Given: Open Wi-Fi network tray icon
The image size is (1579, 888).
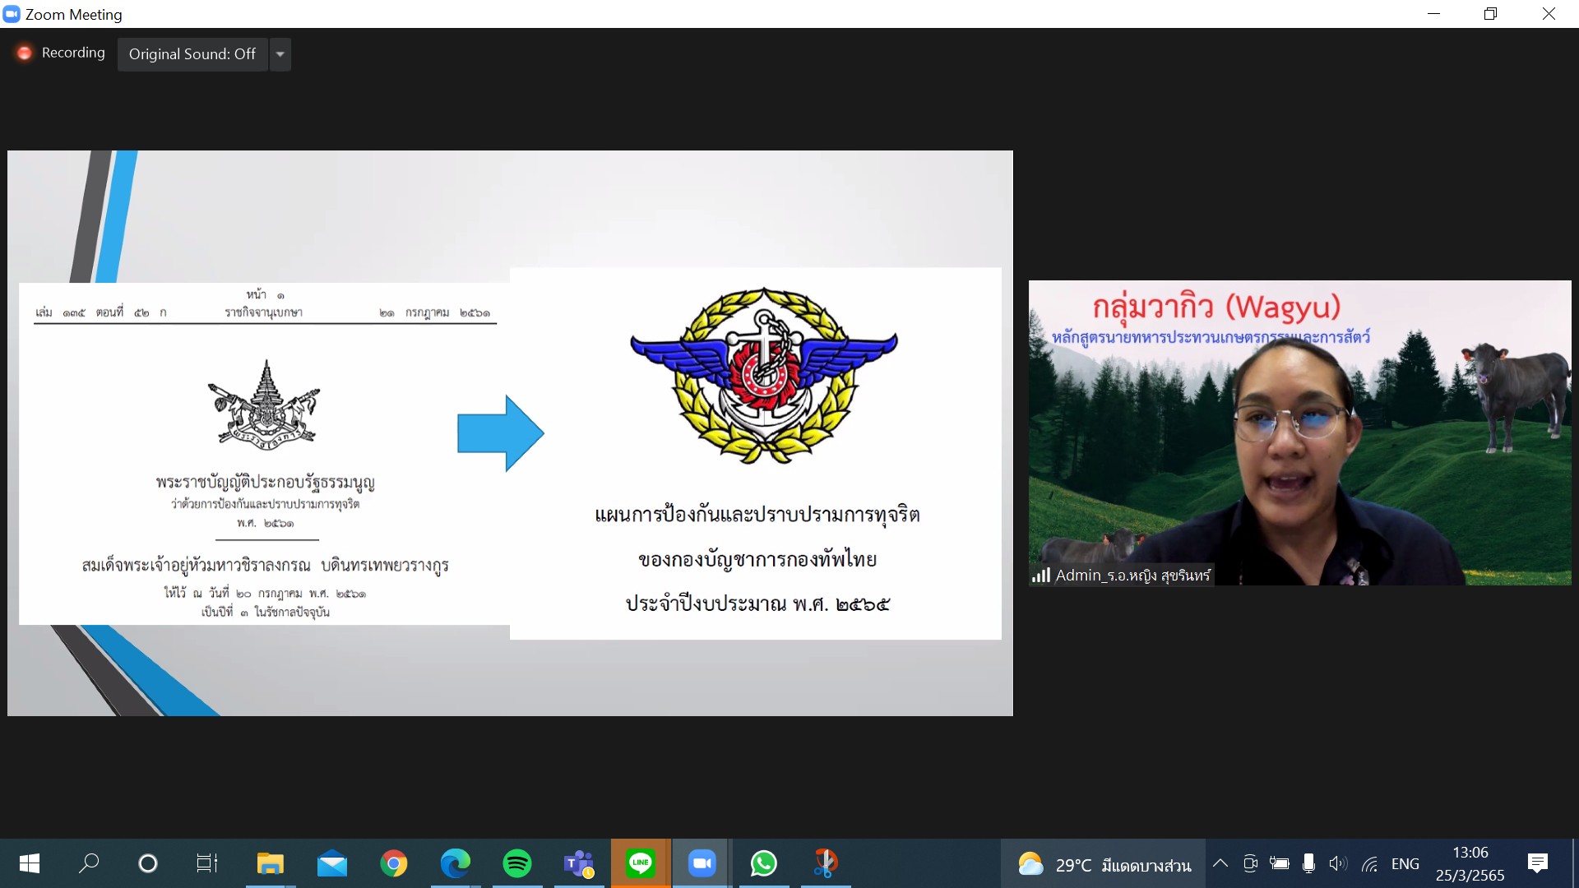Looking at the screenshot, I should coord(1369,863).
